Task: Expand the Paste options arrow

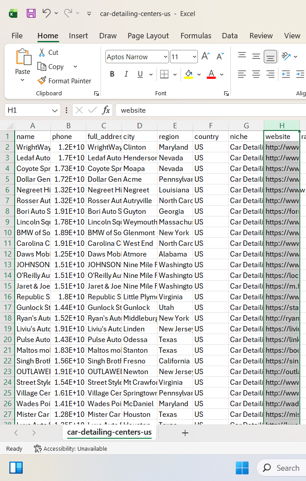Action: pyautogui.click(x=22, y=80)
